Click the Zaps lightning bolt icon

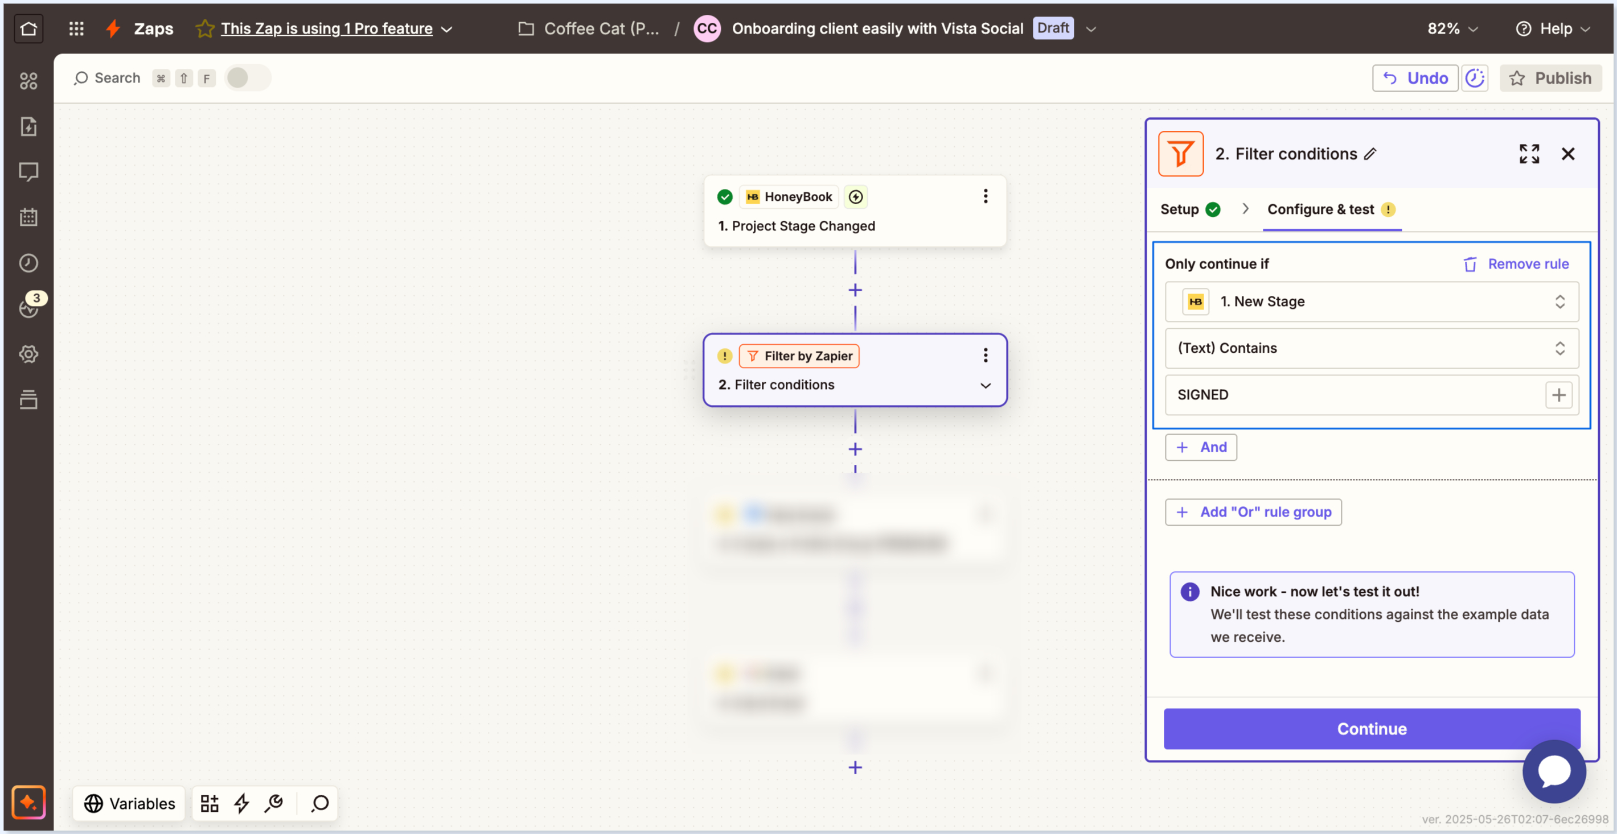[113, 28]
